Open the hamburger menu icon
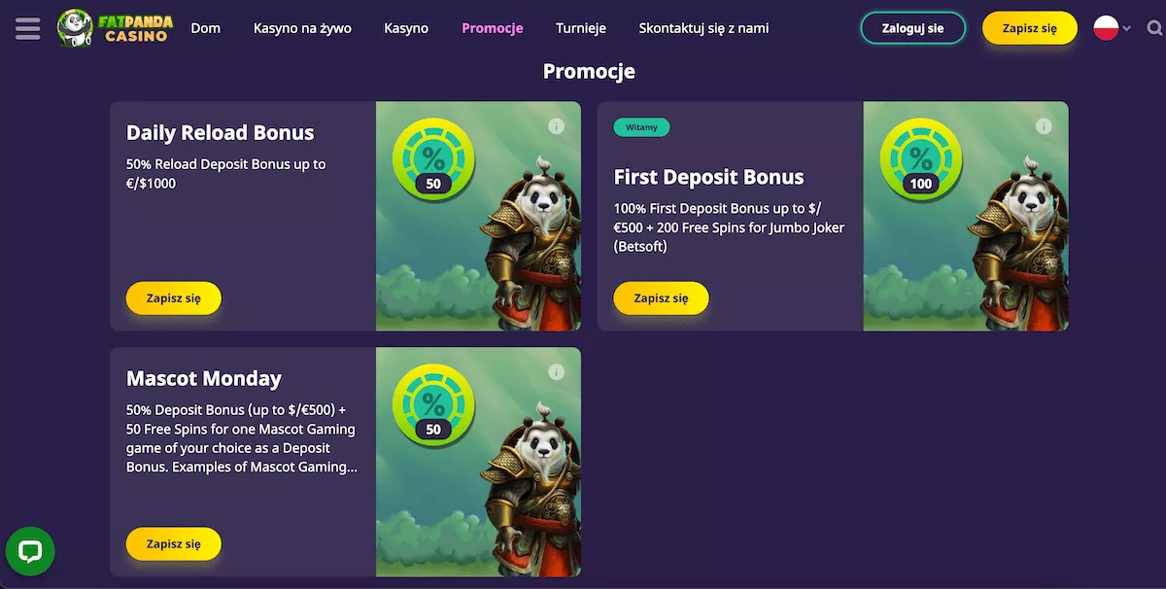This screenshot has width=1166, height=589. coord(28,28)
